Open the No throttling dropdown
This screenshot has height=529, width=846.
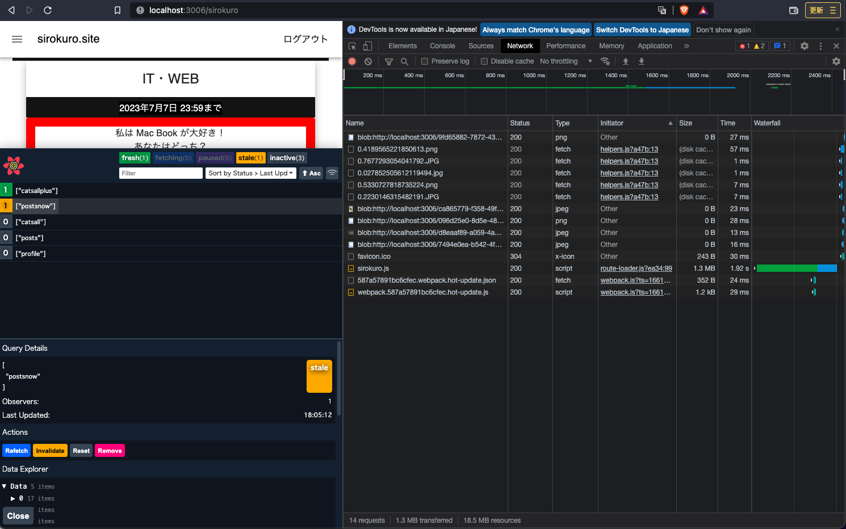click(566, 61)
